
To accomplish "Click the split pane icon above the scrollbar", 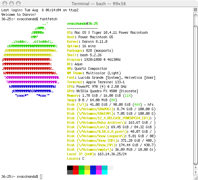I will (x=195, y=10).
